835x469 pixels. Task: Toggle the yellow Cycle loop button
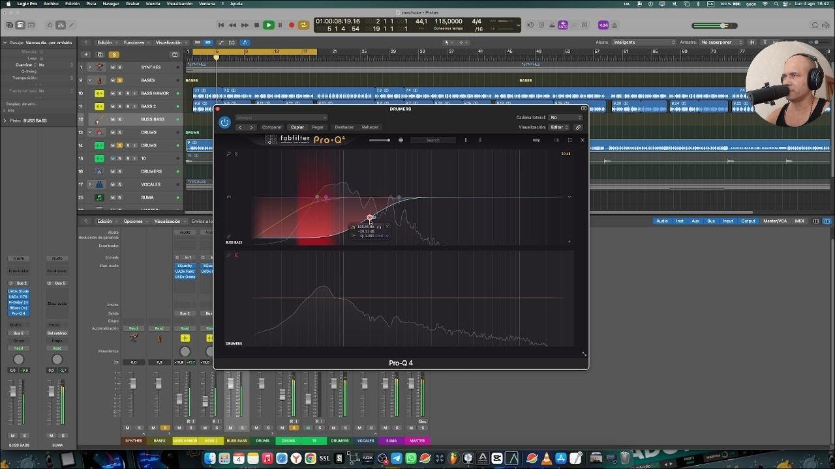(303, 25)
